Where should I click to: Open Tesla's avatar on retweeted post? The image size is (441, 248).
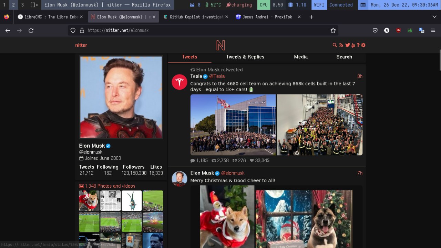[180, 82]
